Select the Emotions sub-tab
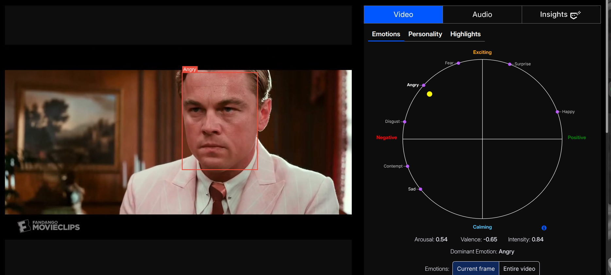This screenshot has height=275, width=611. coord(386,34)
